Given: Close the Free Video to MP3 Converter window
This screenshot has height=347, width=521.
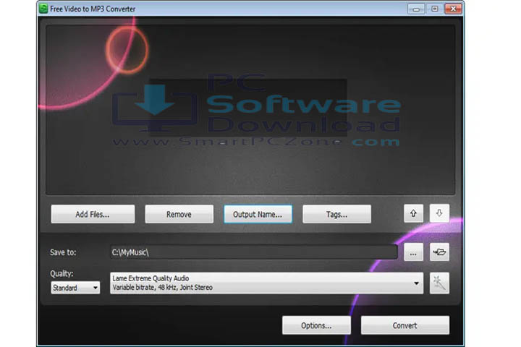Looking at the screenshot, I should [453, 9].
